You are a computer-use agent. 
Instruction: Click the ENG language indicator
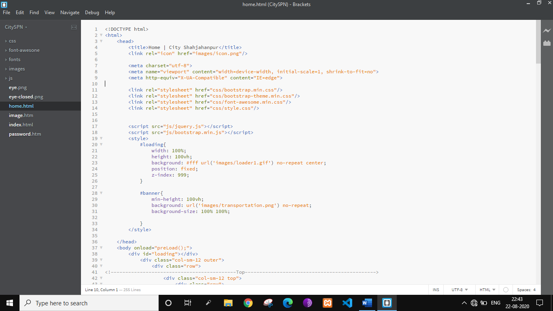[x=496, y=303]
